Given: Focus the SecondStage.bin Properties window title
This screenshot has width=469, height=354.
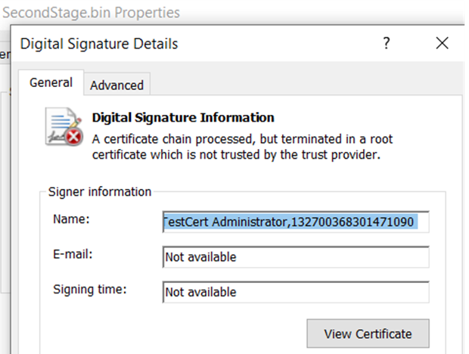Looking at the screenshot, I should pos(91,12).
